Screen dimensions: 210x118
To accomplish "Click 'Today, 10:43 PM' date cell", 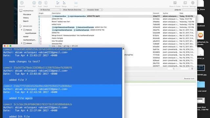I will [x=186, y=16].
